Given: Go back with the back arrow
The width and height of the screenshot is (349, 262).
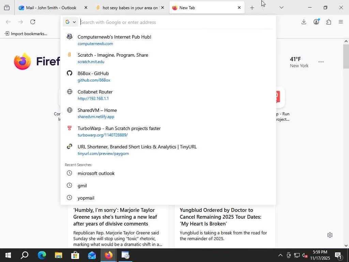Looking at the screenshot, I should 8,22.
